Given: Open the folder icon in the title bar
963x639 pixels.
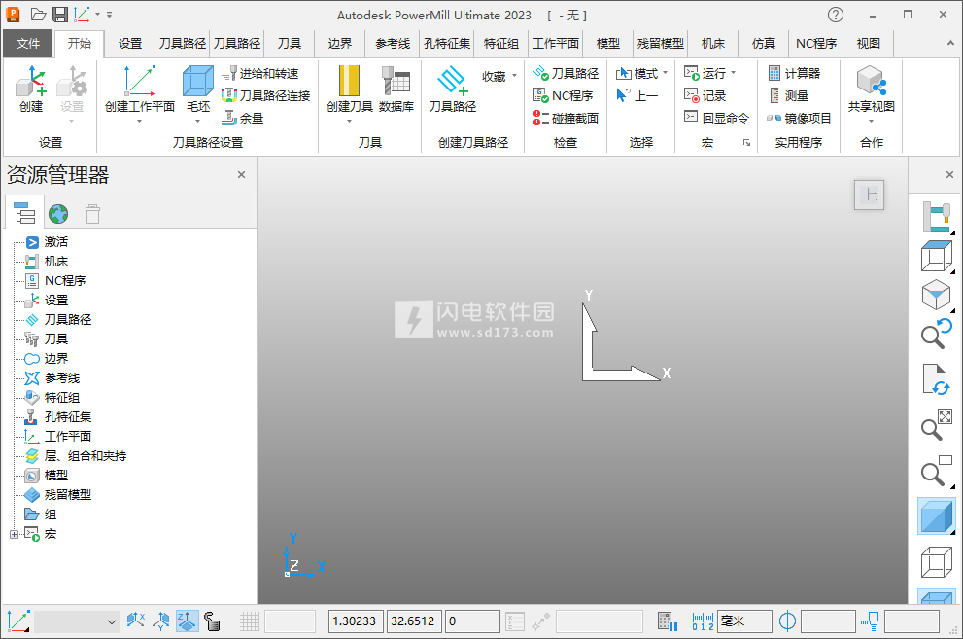Looking at the screenshot, I should (38, 15).
